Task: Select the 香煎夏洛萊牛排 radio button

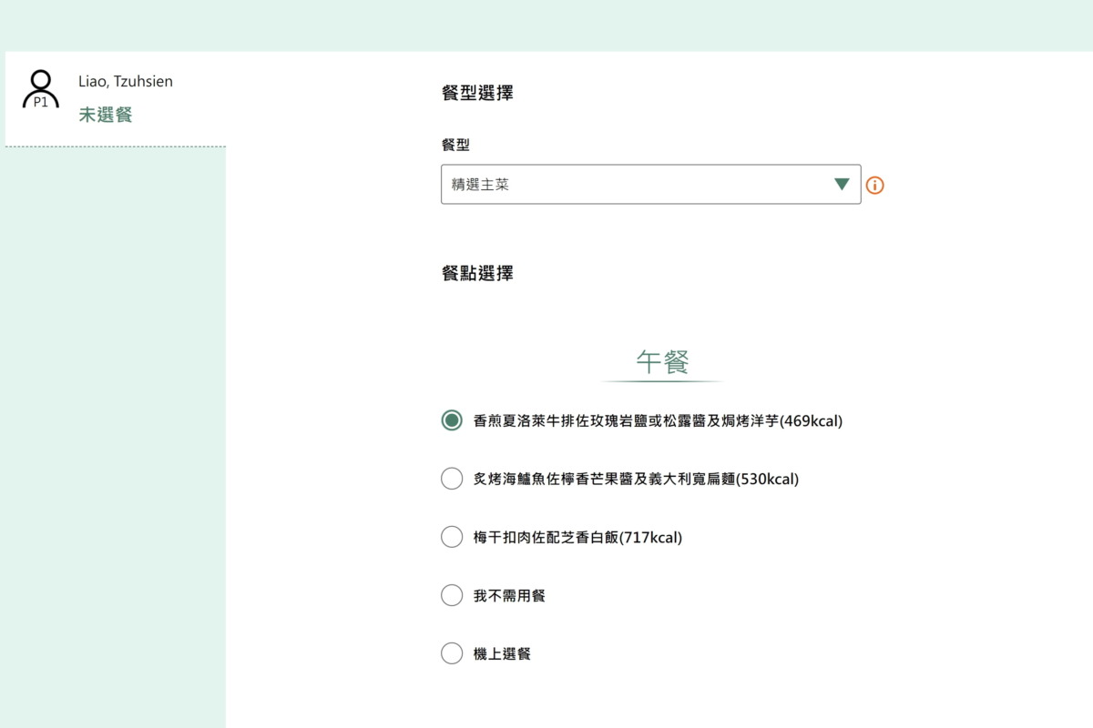Action: pyautogui.click(x=452, y=420)
